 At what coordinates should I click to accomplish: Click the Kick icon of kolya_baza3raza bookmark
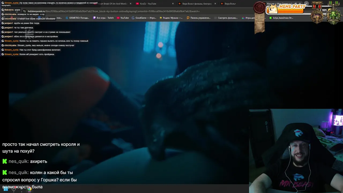coord(271,18)
